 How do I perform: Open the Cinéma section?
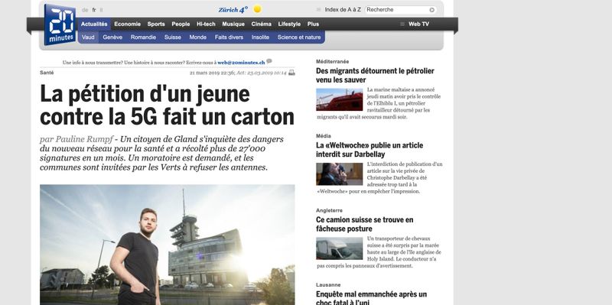click(x=261, y=24)
